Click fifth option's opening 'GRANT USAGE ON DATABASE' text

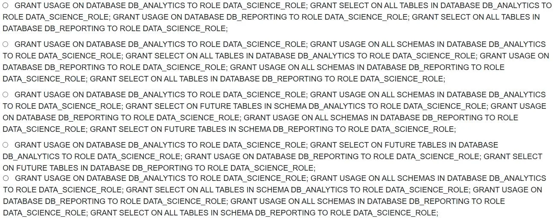[70, 178]
